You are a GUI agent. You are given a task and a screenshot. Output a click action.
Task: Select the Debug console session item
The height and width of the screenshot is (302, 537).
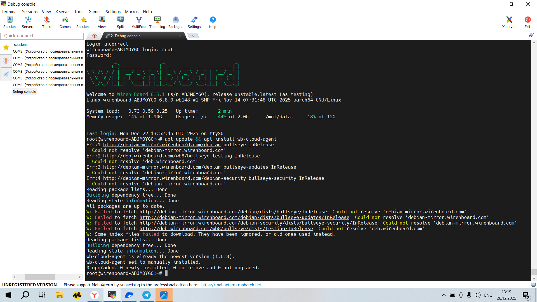coord(24,91)
